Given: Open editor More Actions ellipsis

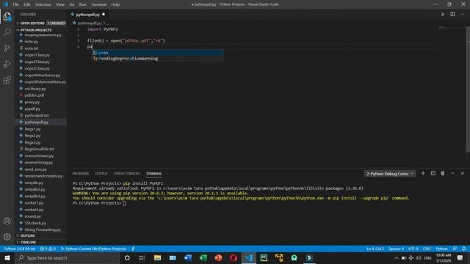Looking at the screenshot, I should pyautogui.click(x=463, y=15).
